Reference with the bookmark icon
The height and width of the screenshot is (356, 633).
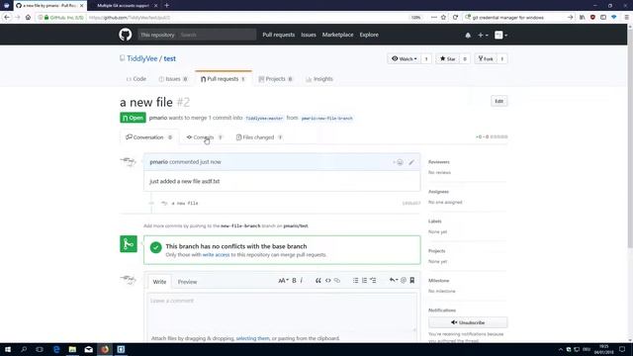pos(412,281)
